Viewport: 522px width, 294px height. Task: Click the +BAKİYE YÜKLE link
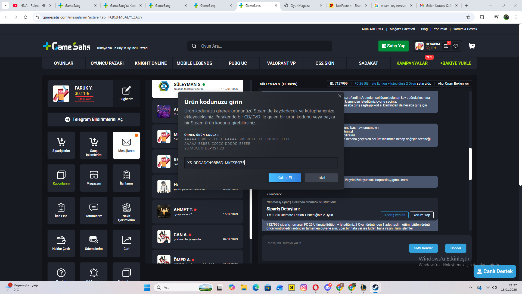click(456, 63)
